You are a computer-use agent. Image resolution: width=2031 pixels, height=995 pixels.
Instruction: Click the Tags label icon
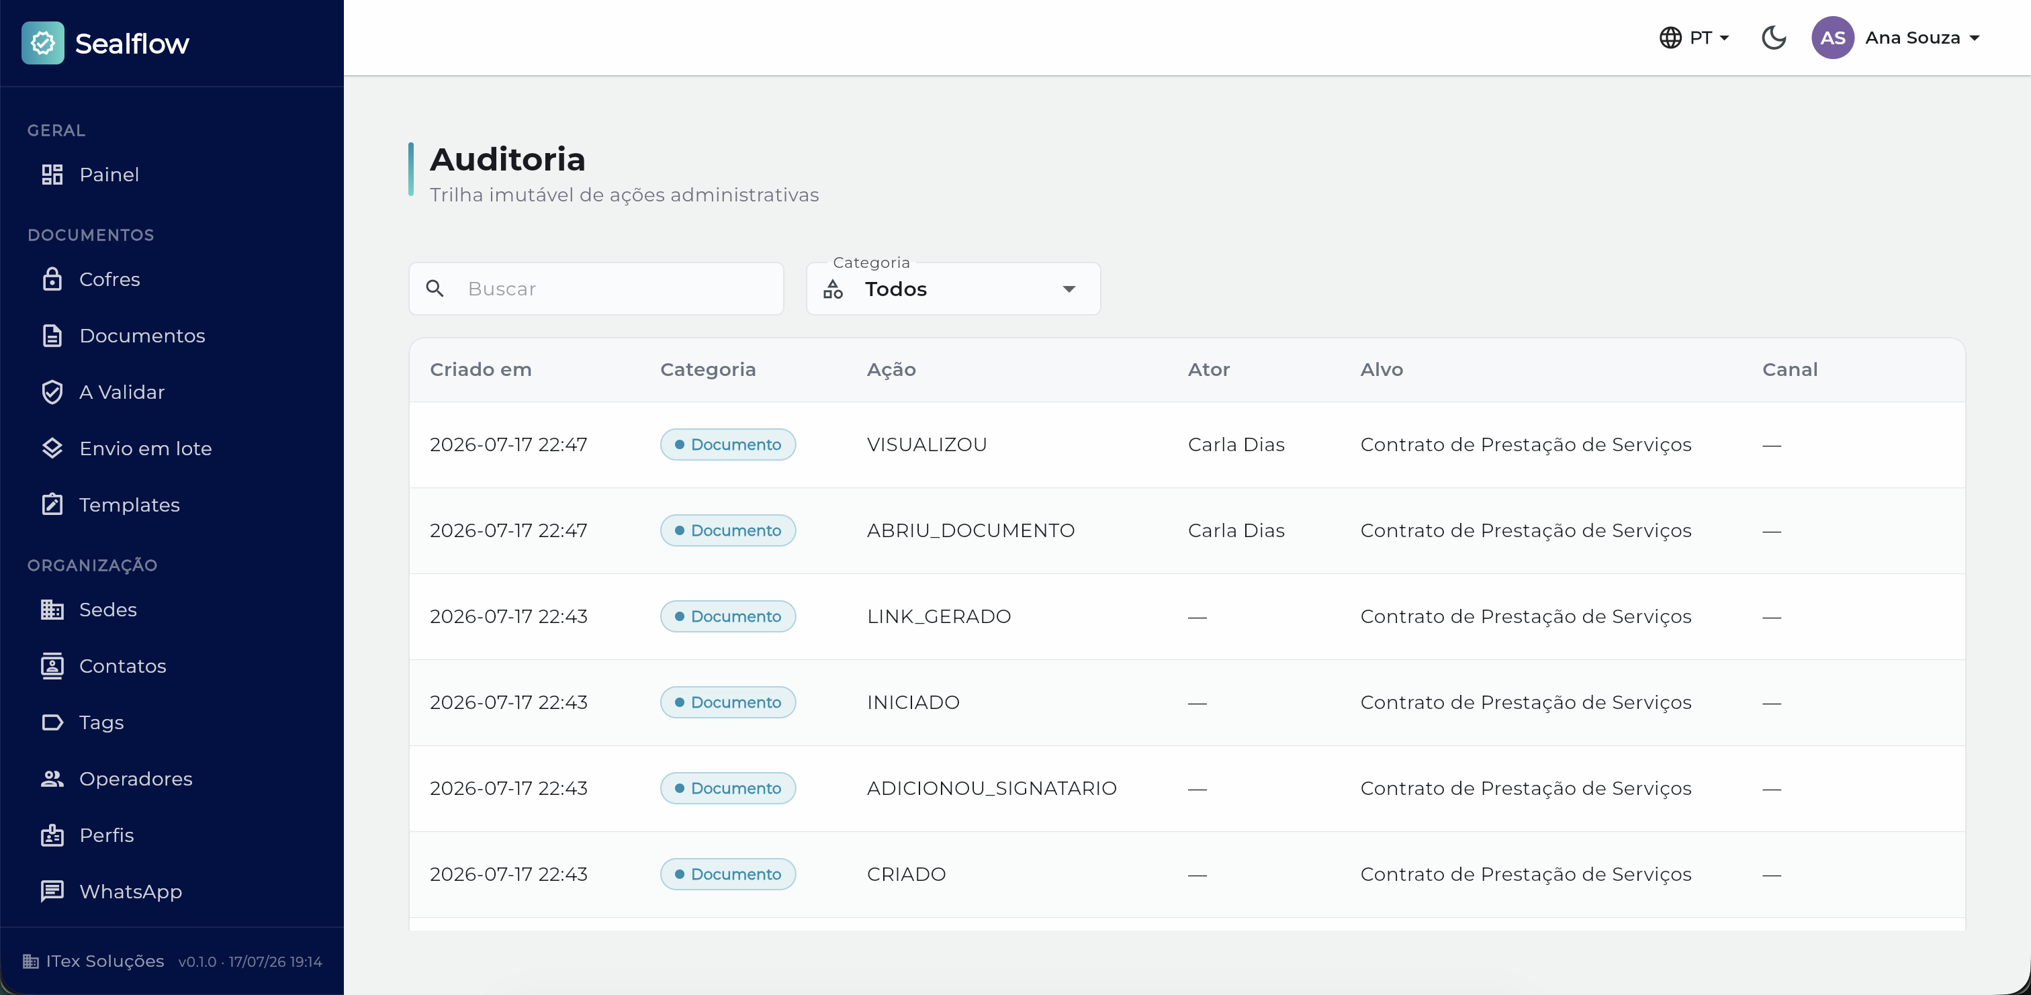coord(52,722)
